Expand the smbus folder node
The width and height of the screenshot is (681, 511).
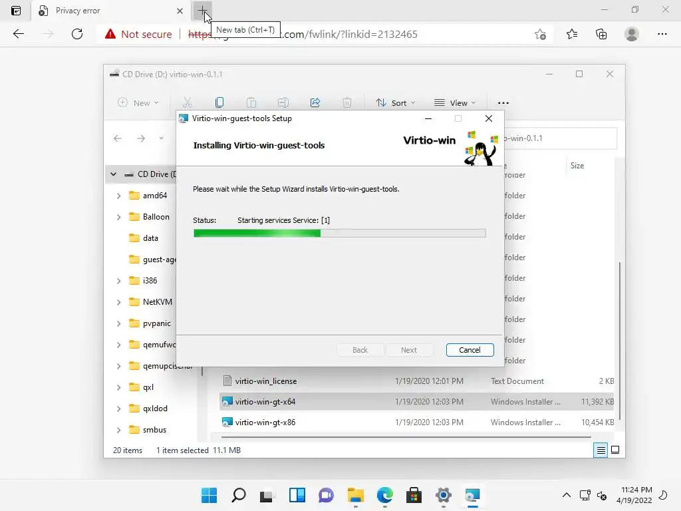(x=118, y=430)
